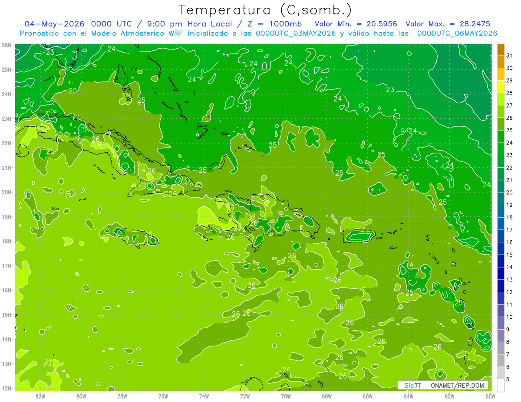Click the 12N latitude axis label
This screenshot has height=402, width=521.
point(6,388)
